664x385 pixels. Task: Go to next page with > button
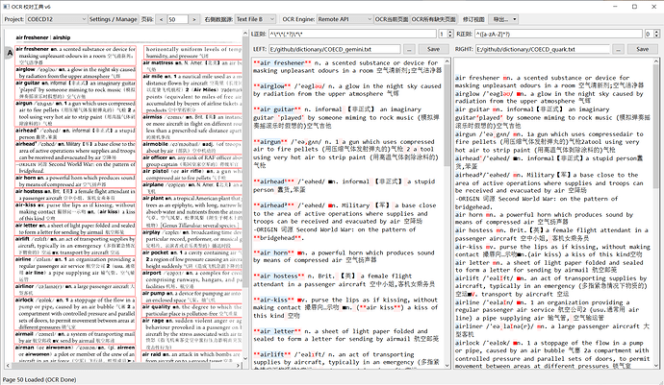(x=195, y=19)
